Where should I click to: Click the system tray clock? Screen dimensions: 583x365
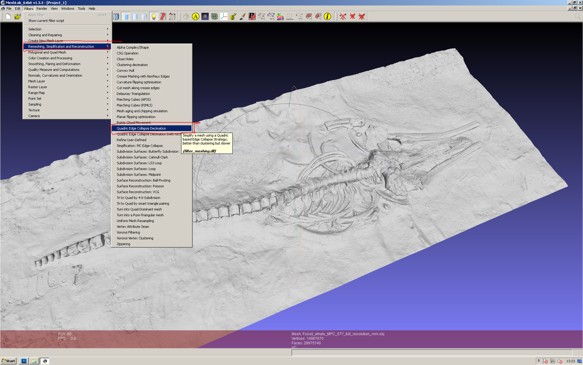point(570,361)
